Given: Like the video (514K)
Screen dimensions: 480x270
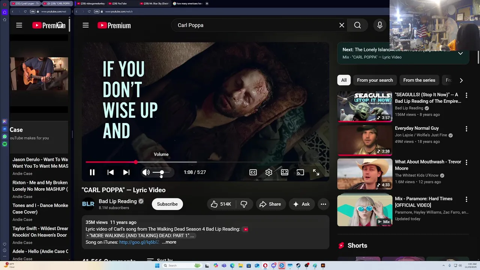Looking at the screenshot, I should (x=221, y=204).
